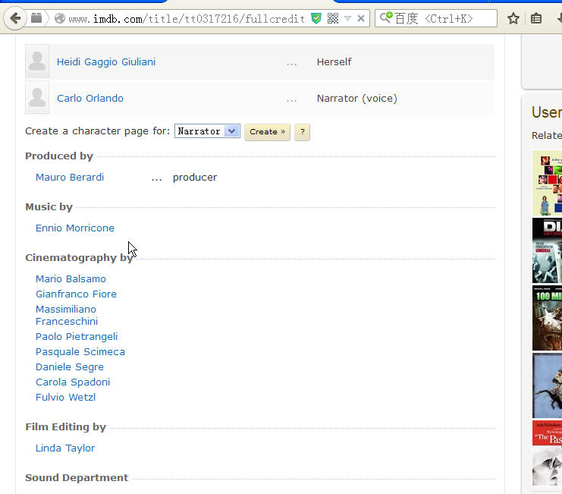Image resolution: width=562 pixels, height=494 pixels.
Task: Click the Baidu search engine icon
Action: pos(386,17)
